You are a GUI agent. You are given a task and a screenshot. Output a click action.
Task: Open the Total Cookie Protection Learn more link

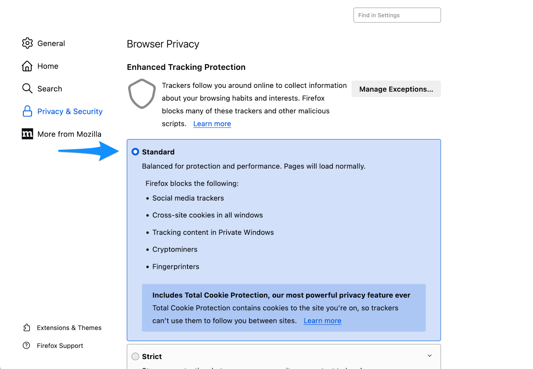(x=322, y=320)
